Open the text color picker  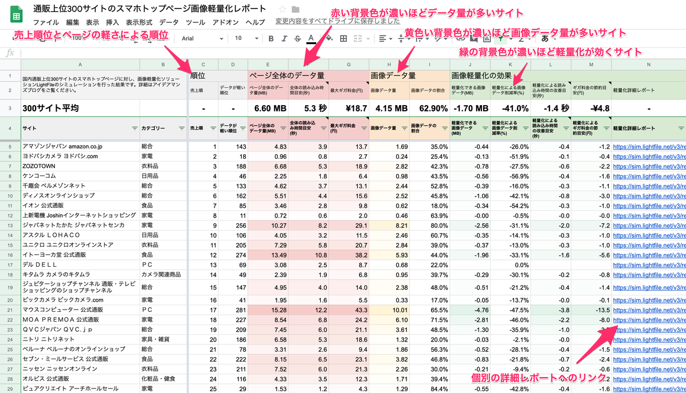[311, 39]
